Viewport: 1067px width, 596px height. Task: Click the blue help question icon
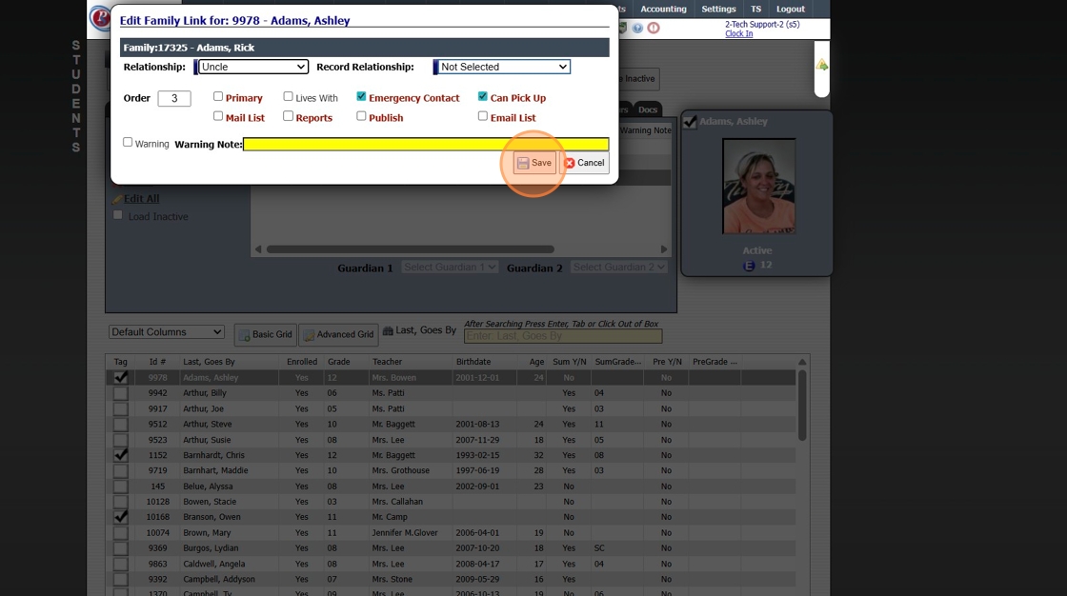pyautogui.click(x=637, y=28)
